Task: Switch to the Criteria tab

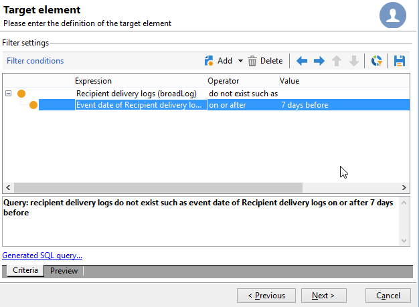Action: tap(25, 270)
